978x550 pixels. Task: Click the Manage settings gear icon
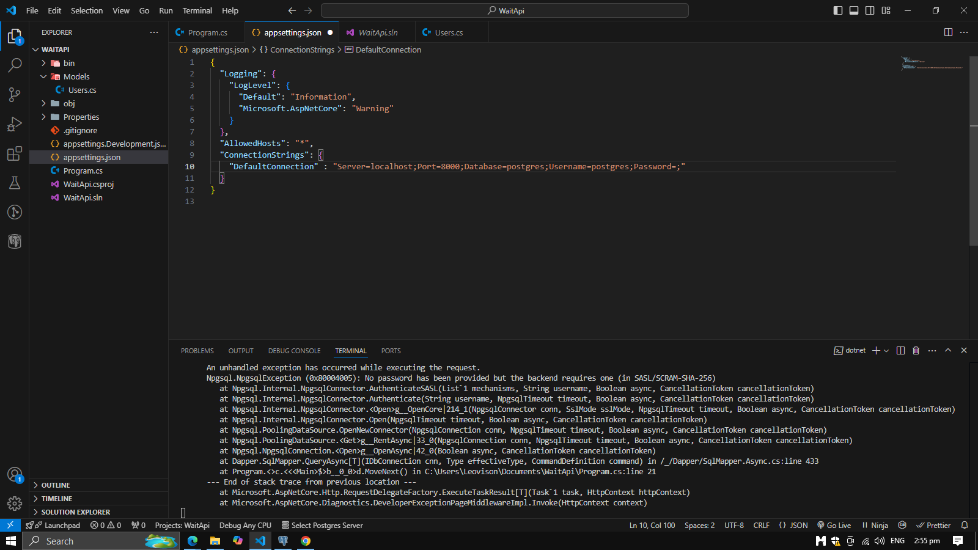tap(15, 503)
